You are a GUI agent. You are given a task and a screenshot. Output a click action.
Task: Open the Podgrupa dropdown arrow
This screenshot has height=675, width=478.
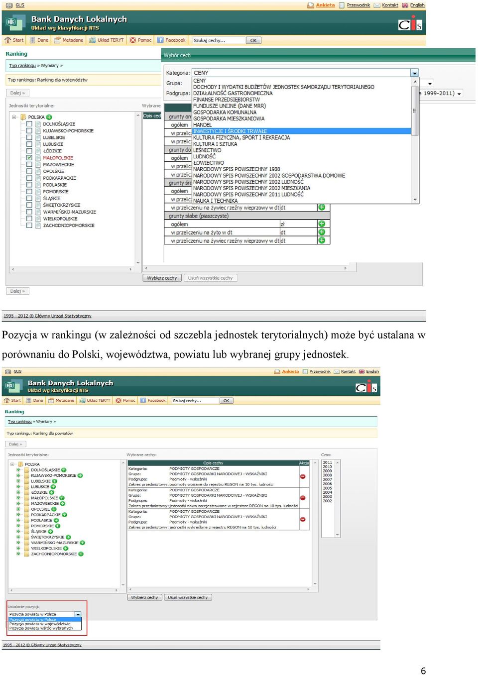[x=459, y=94]
